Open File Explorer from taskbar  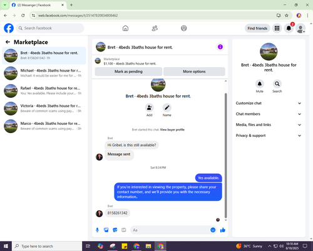[148, 246]
